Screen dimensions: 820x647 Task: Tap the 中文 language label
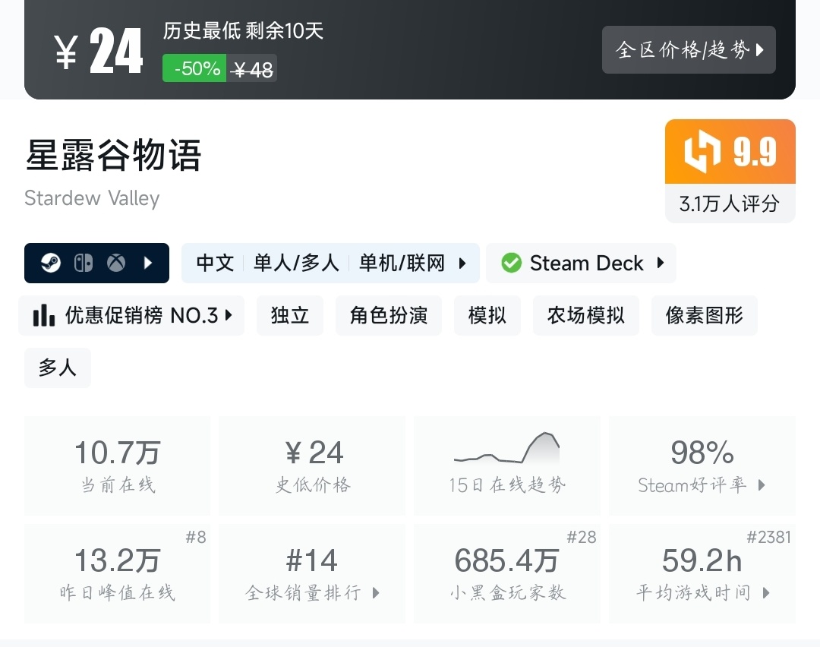pyautogui.click(x=215, y=263)
